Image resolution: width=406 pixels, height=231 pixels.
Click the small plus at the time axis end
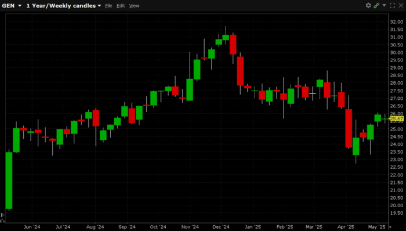coord(390,227)
